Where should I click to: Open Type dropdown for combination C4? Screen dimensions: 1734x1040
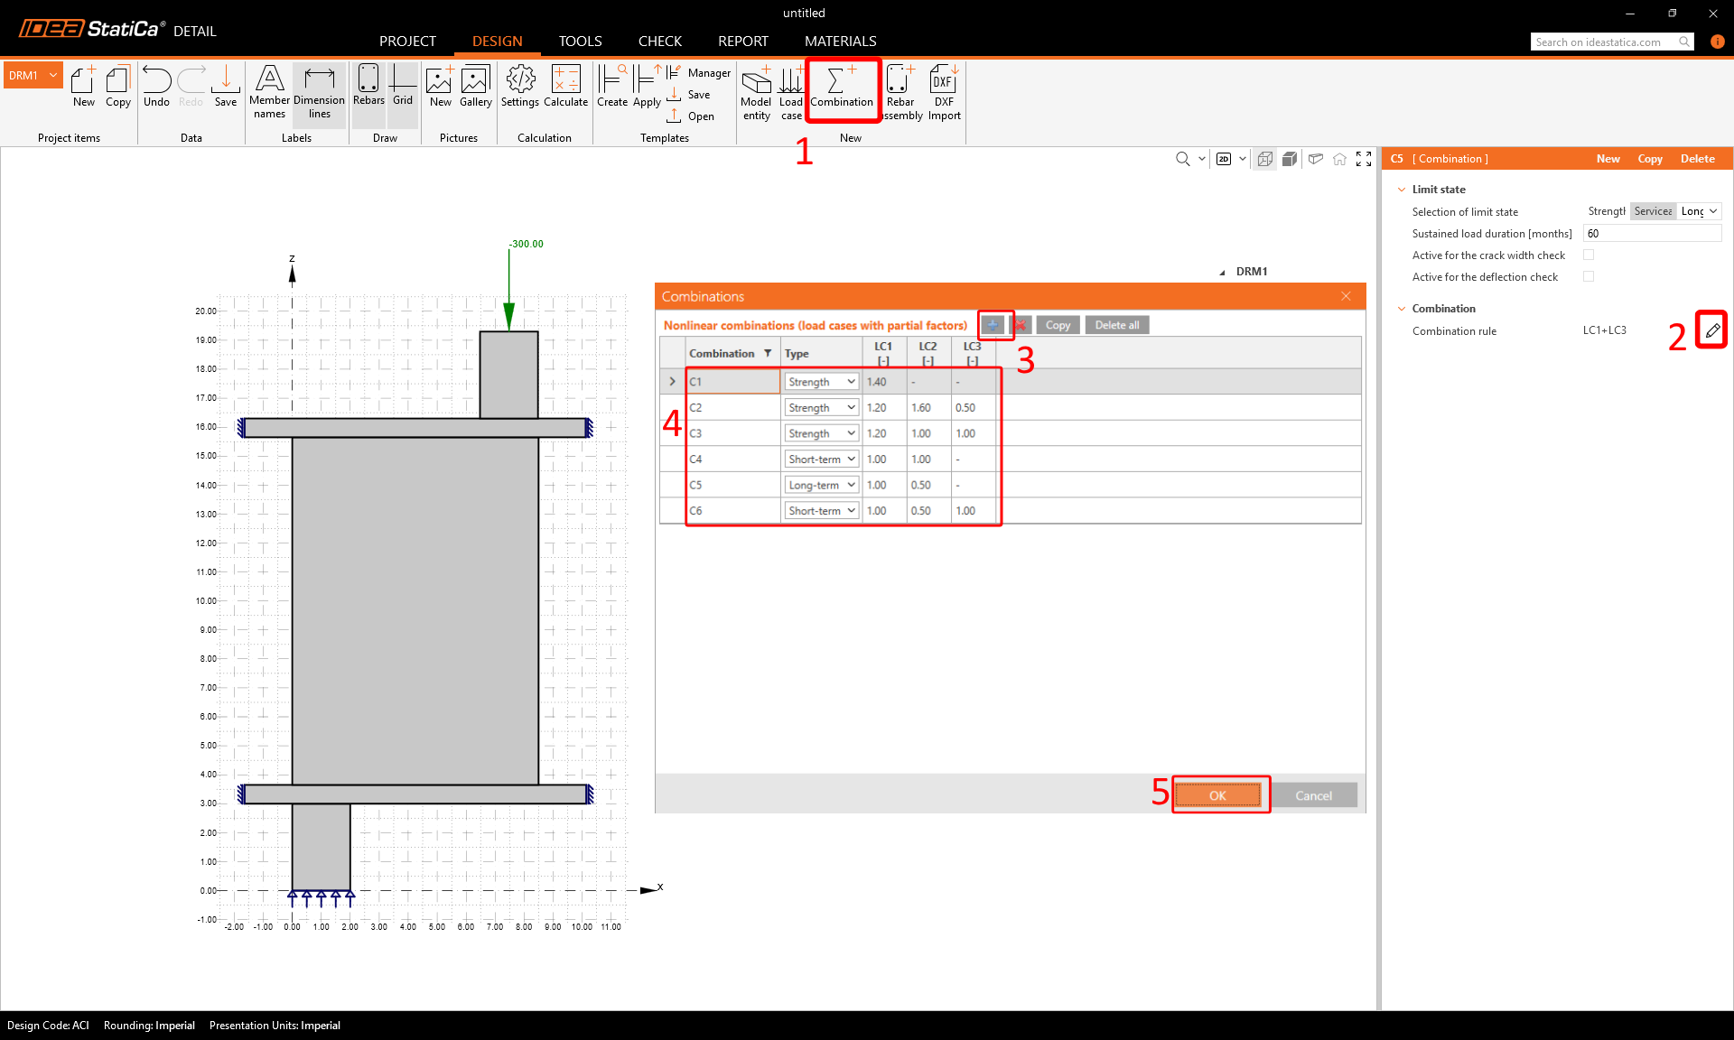851,460
